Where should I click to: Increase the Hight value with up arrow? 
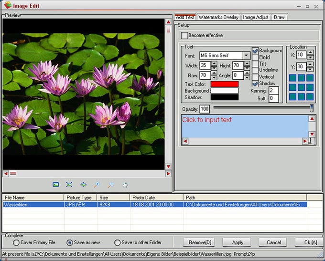247,63
